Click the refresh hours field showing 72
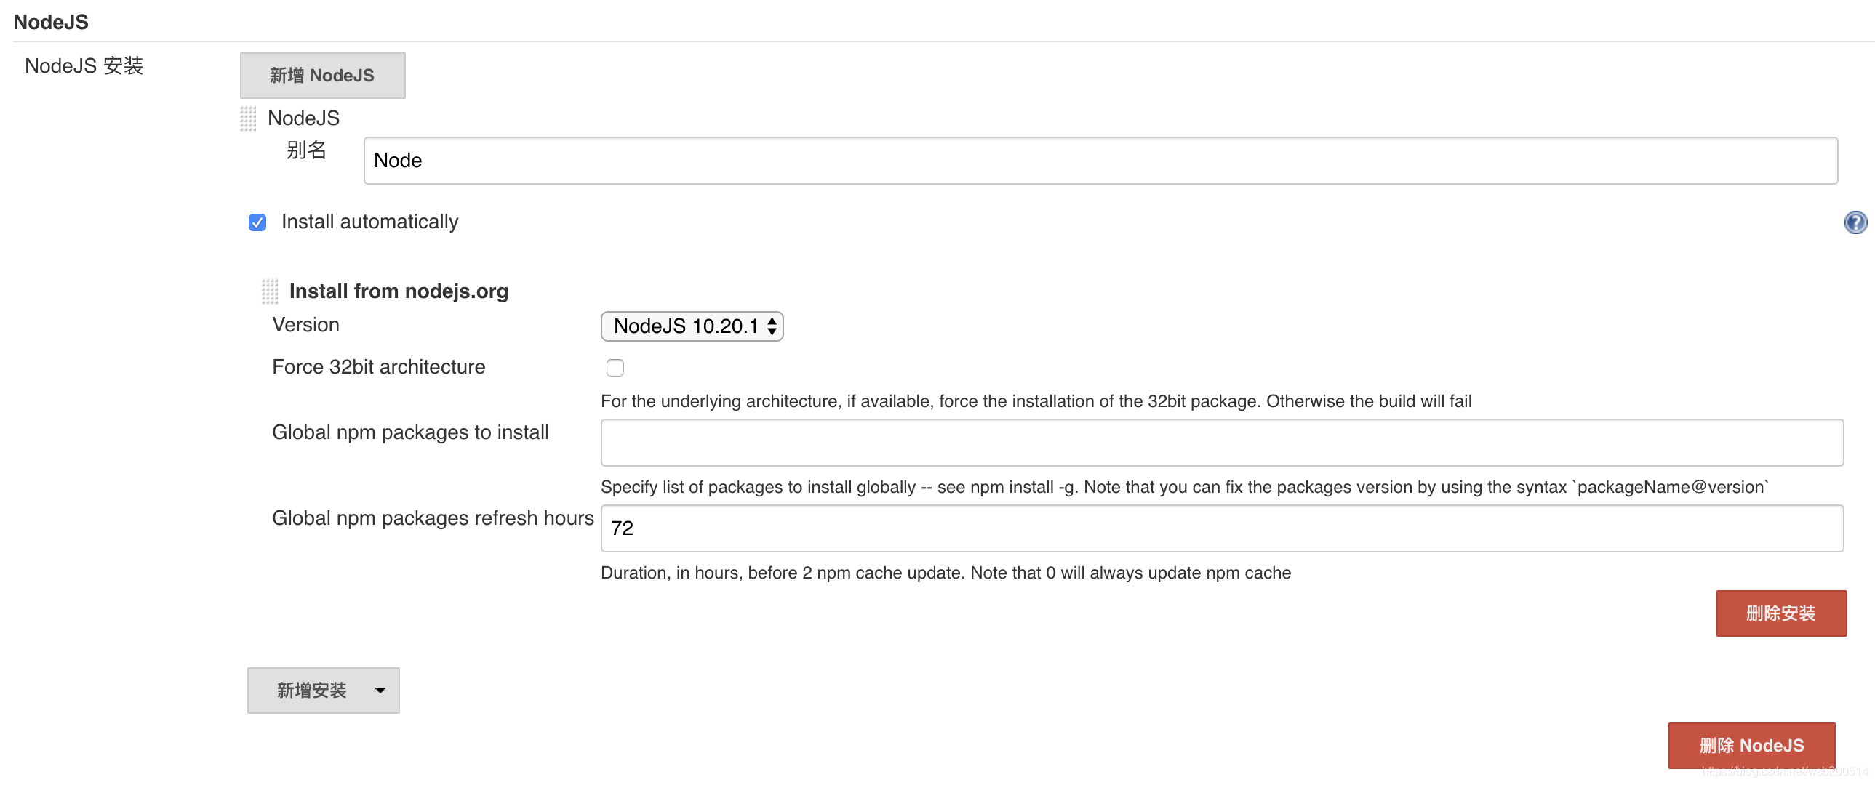 (x=1222, y=528)
